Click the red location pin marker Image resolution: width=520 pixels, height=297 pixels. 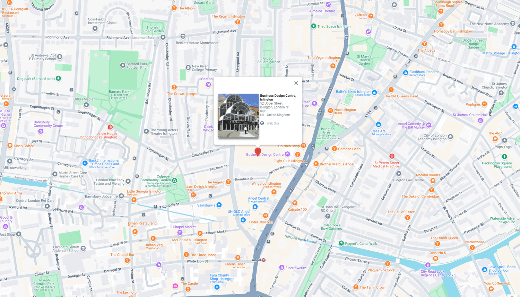[258, 152]
